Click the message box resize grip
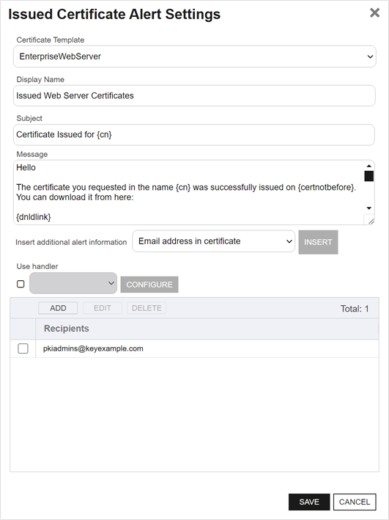Image resolution: width=389 pixels, height=520 pixels. coord(371,221)
